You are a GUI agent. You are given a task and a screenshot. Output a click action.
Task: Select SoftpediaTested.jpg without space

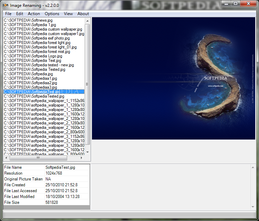[x=44, y=96]
